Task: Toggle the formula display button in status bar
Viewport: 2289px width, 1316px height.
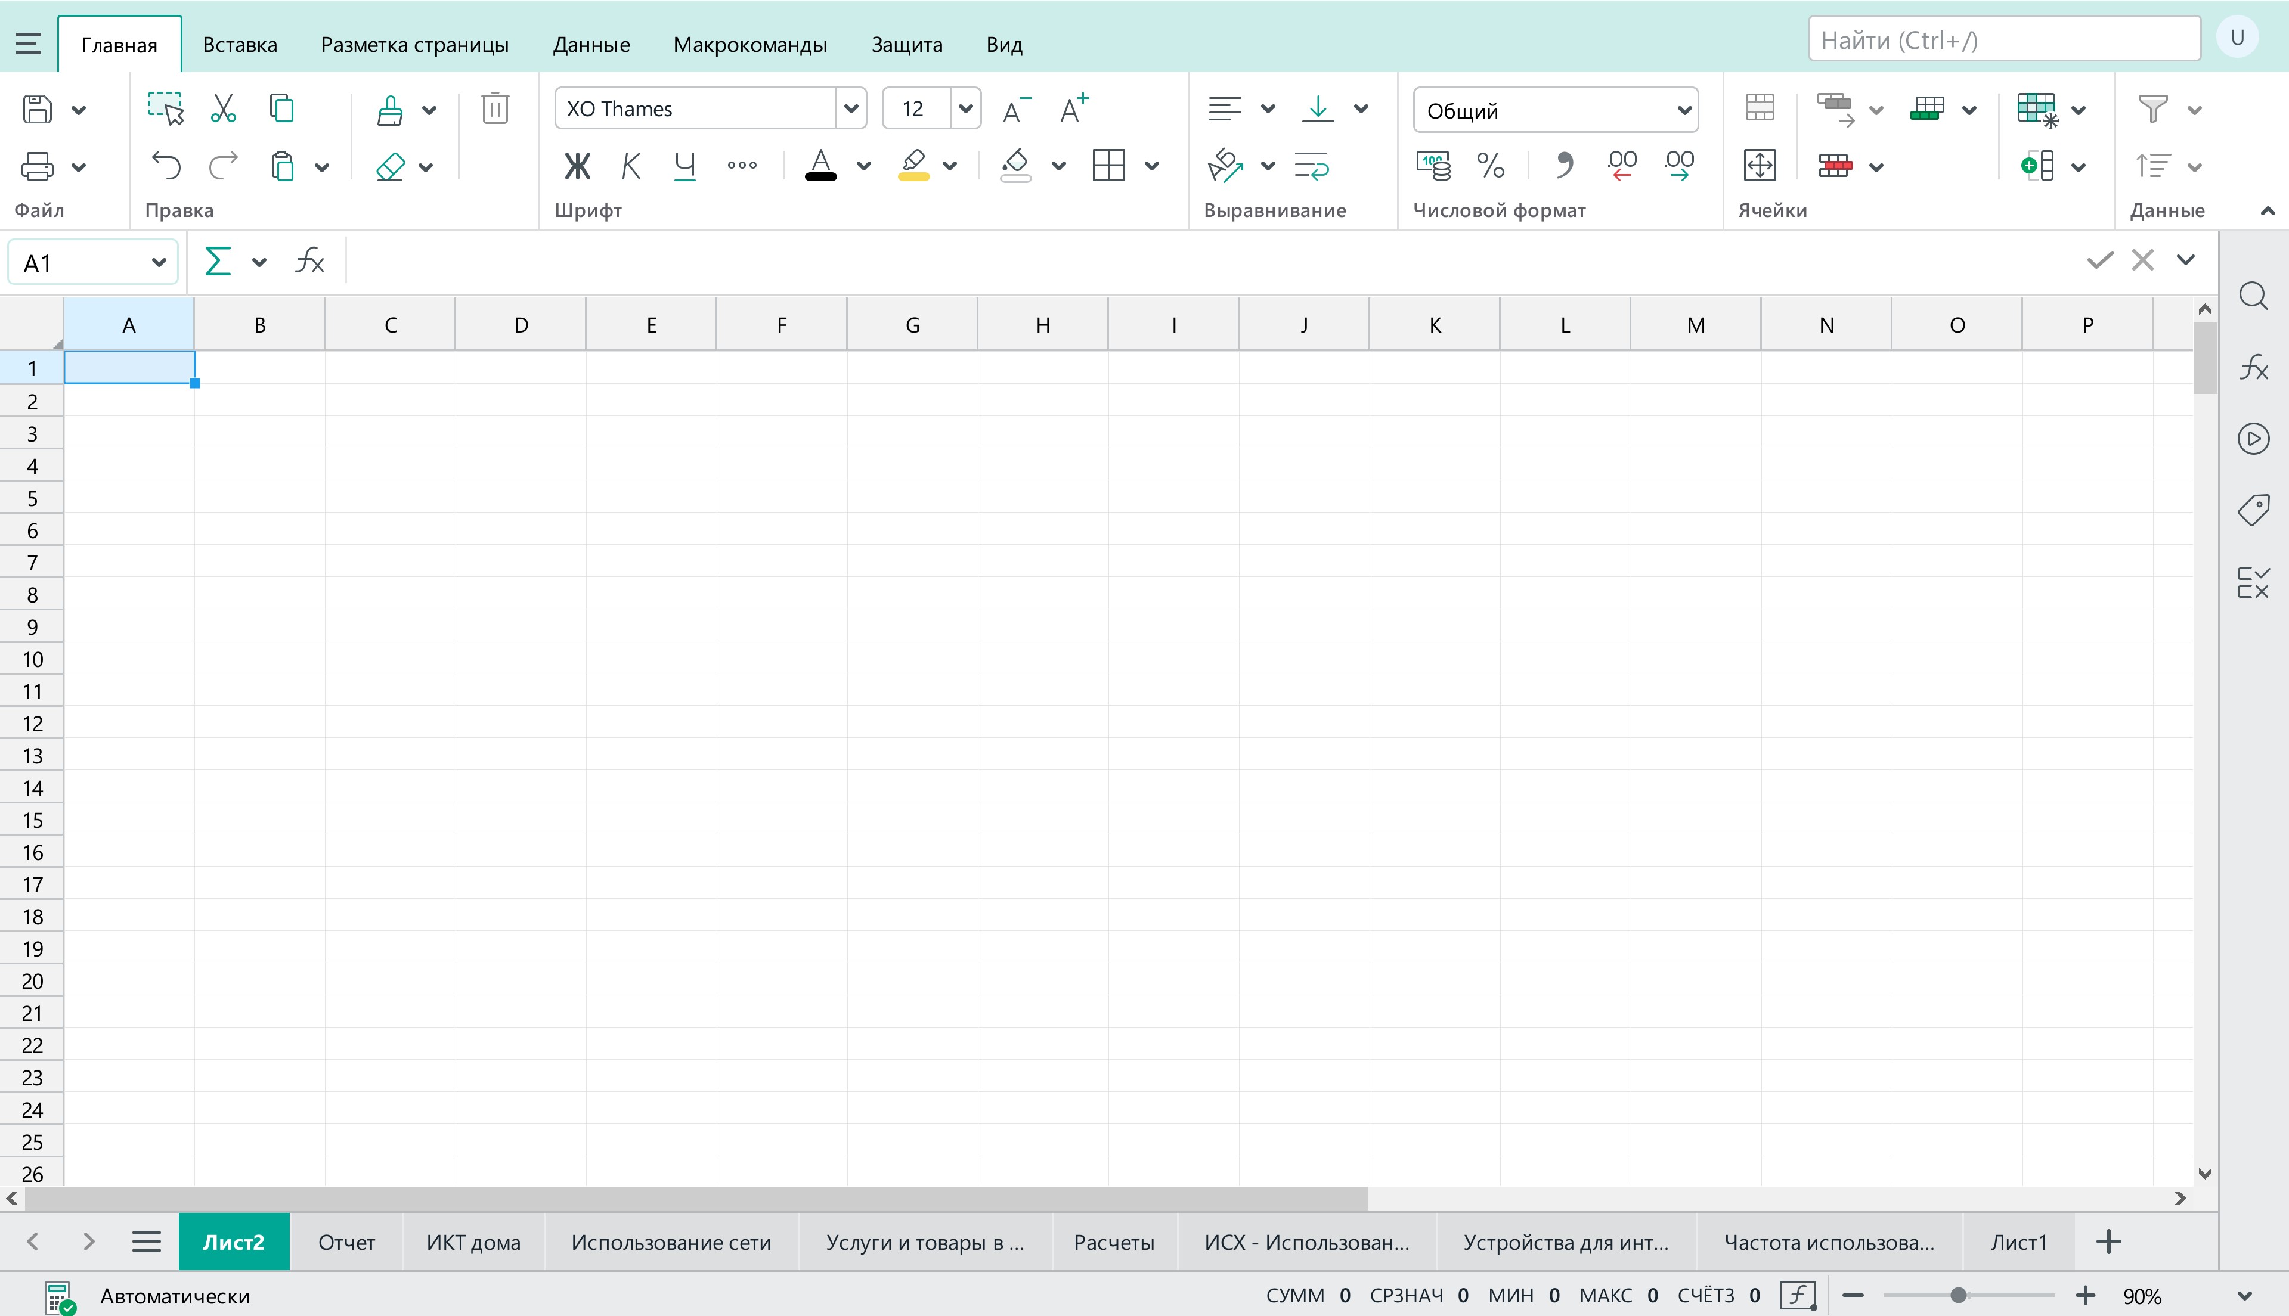Action: coord(1797,1295)
